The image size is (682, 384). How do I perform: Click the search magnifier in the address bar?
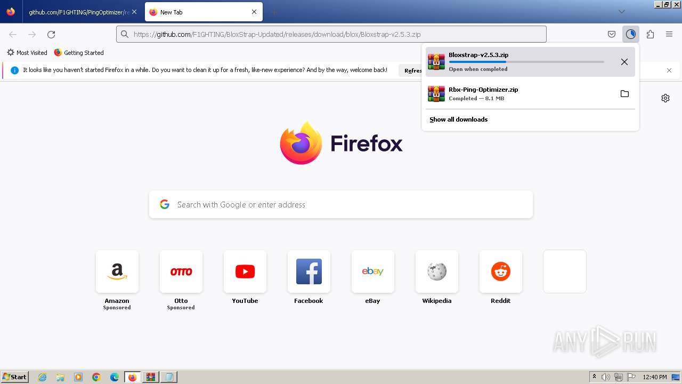125,34
